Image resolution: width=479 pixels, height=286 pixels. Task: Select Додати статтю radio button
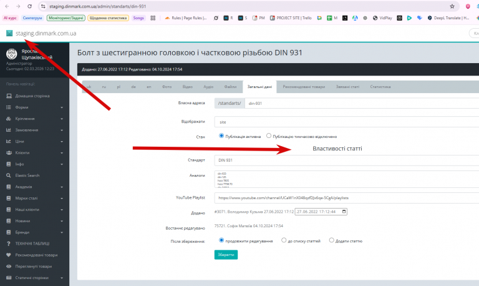point(331,240)
